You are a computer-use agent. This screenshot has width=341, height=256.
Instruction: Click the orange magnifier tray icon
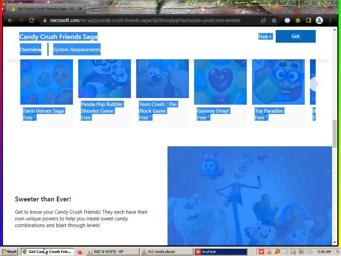277,252
